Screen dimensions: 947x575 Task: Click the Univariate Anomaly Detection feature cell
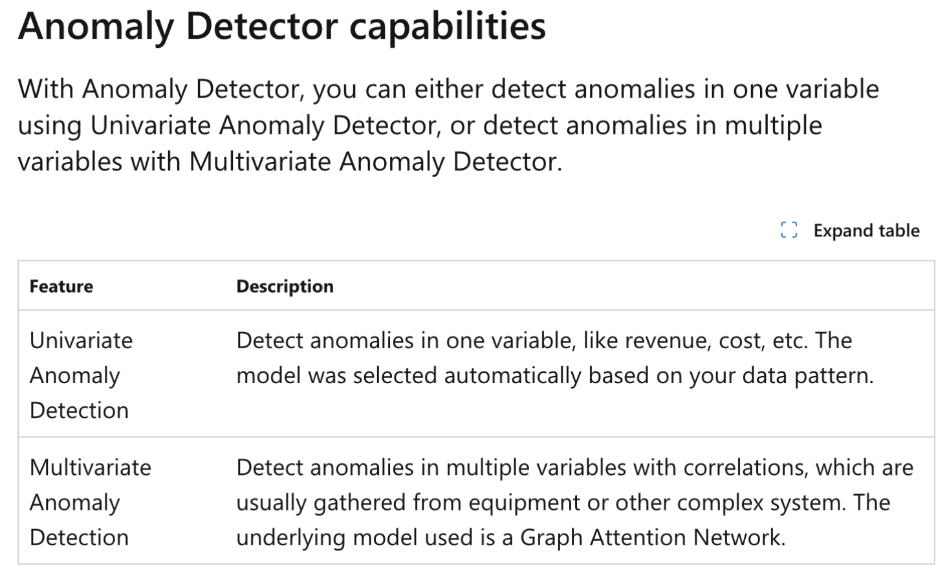[x=81, y=375]
